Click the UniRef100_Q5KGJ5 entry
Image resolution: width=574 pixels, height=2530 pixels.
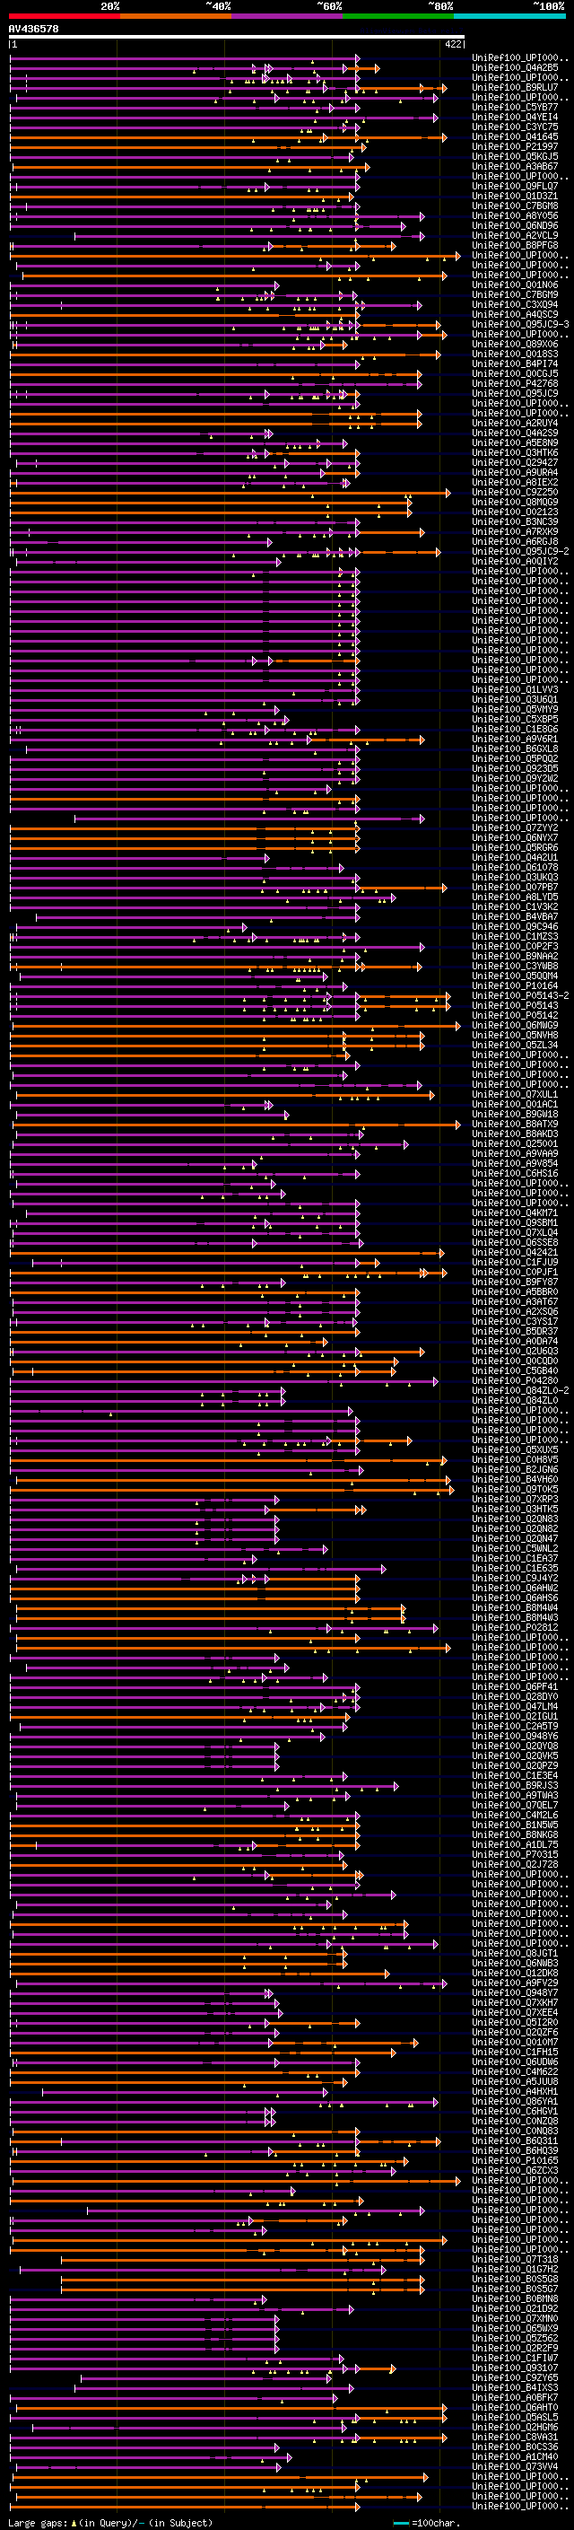point(514,156)
